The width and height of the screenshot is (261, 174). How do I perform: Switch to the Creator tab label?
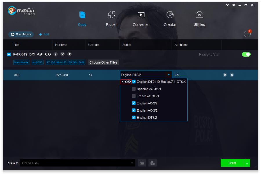[x=170, y=24]
